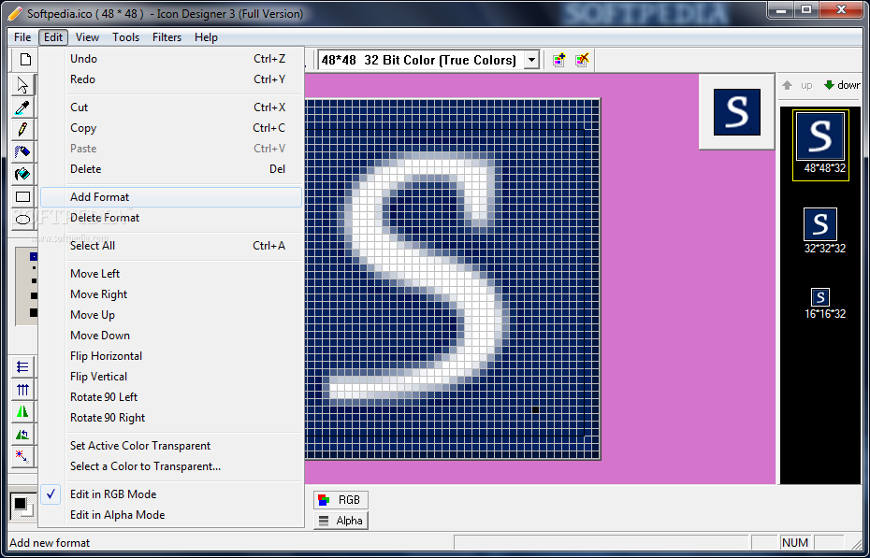Select the largest brush size square

tap(34, 312)
